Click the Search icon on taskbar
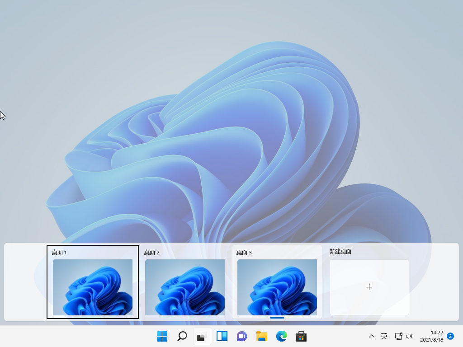The image size is (463, 347). 182,336
